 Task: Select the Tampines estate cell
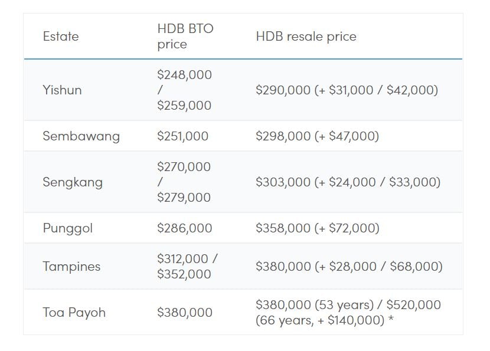pyautogui.click(x=71, y=267)
